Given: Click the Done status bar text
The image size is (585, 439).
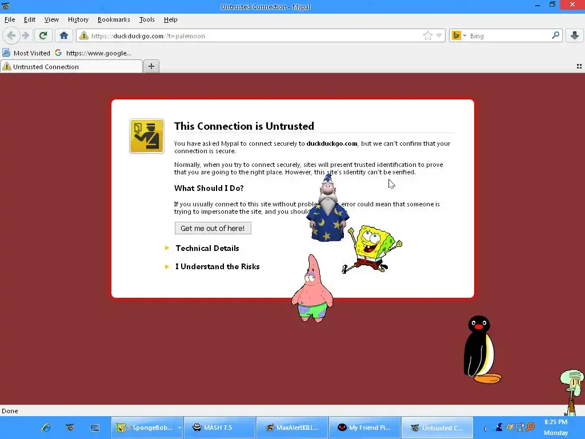Looking at the screenshot, I should point(10,411).
